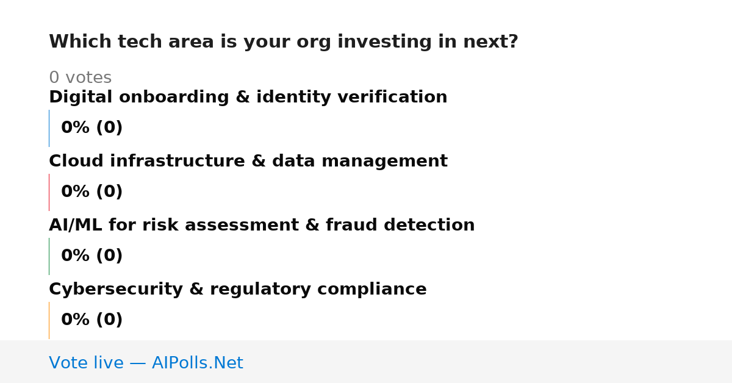Choose Cybersecurity & regulatory compliance option

(x=237, y=290)
